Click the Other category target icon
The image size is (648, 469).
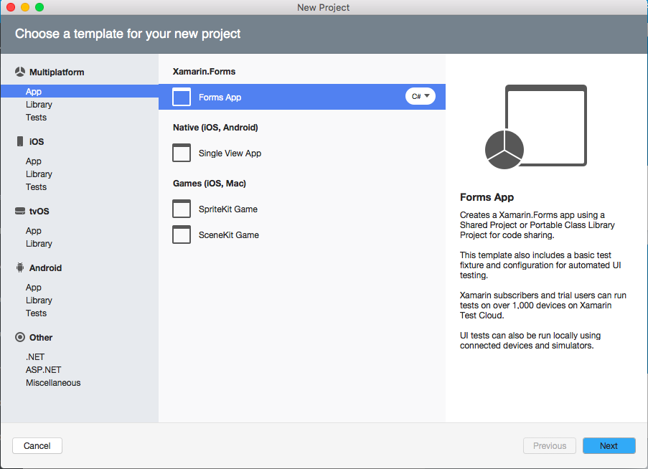19,337
